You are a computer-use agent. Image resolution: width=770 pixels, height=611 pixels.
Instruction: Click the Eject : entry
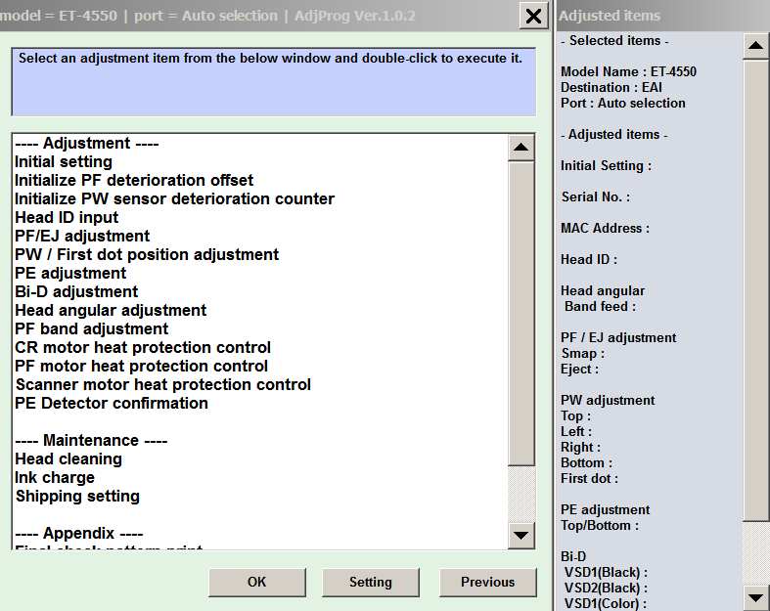[579, 370]
